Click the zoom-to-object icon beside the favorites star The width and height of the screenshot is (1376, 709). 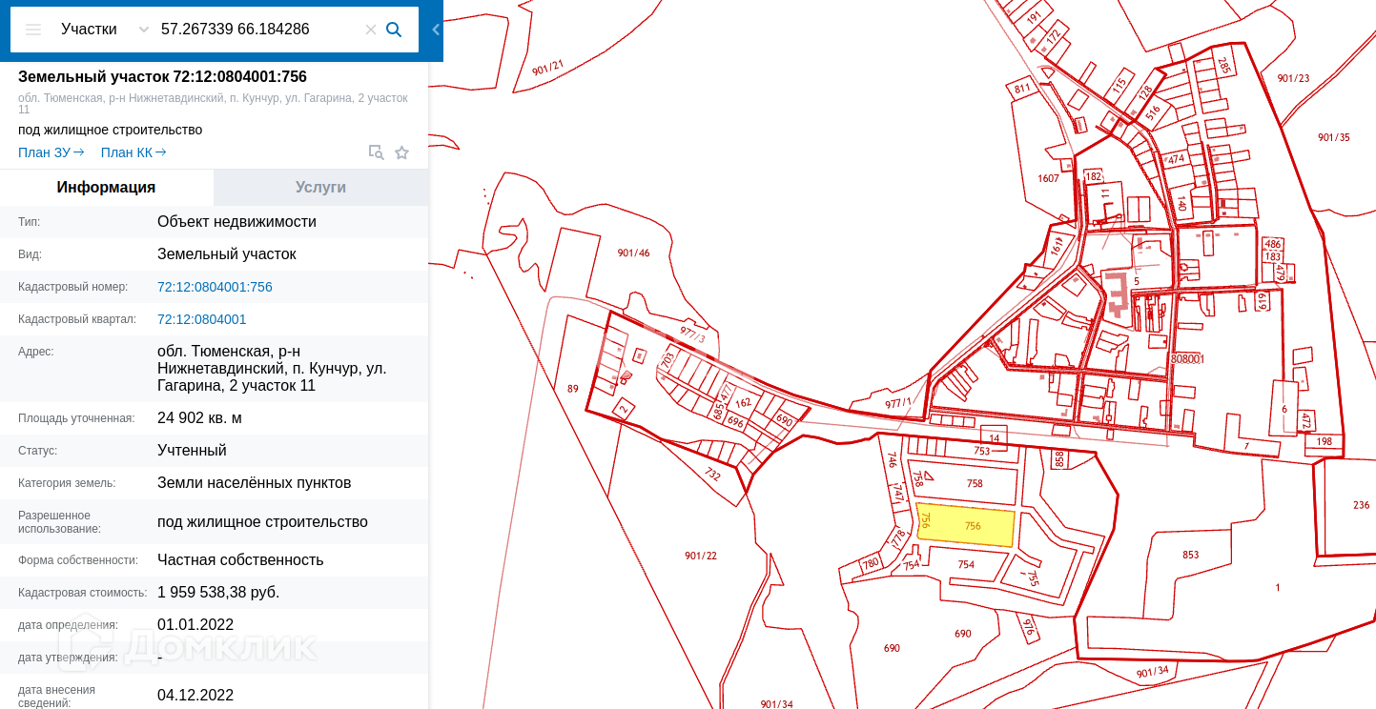(x=376, y=152)
